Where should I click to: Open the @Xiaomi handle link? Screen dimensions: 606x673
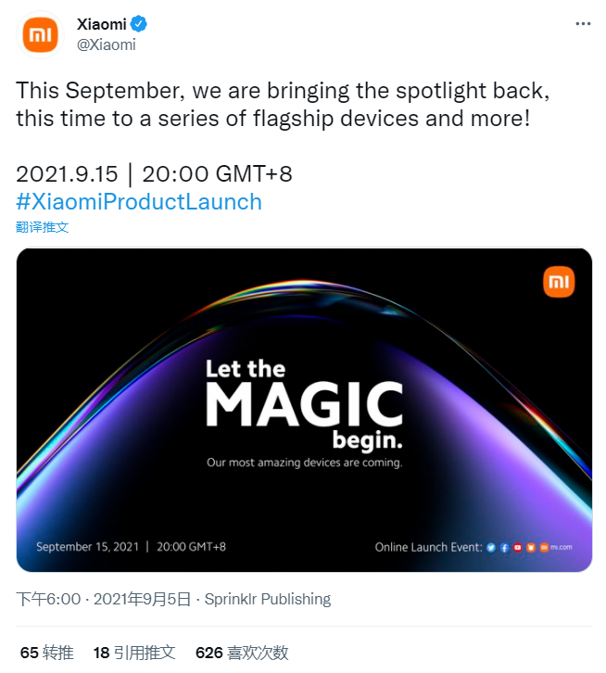pos(106,44)
